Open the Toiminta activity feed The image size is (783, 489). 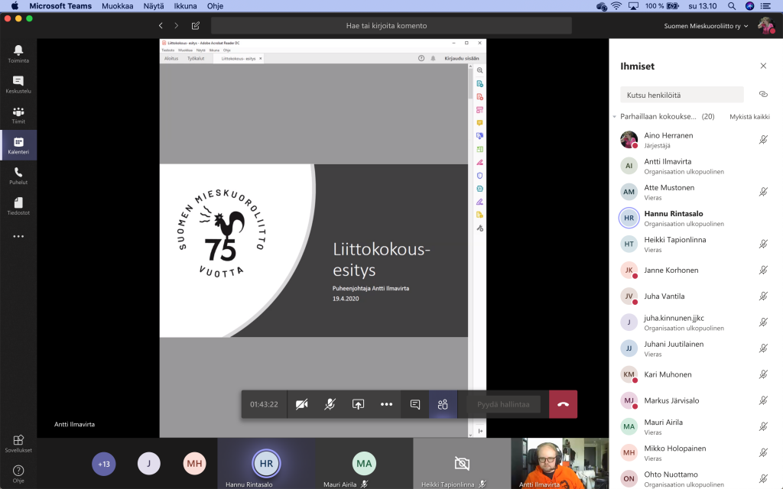pos(18,53)
